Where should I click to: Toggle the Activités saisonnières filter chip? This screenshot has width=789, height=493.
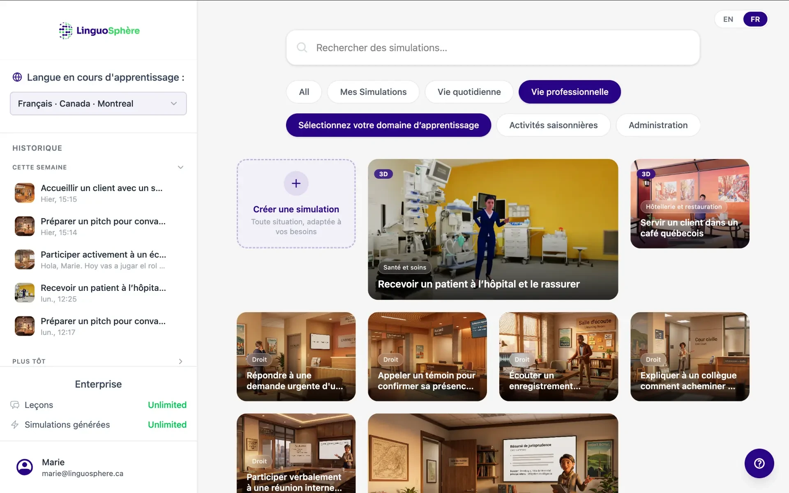click(x=553, y=125)
